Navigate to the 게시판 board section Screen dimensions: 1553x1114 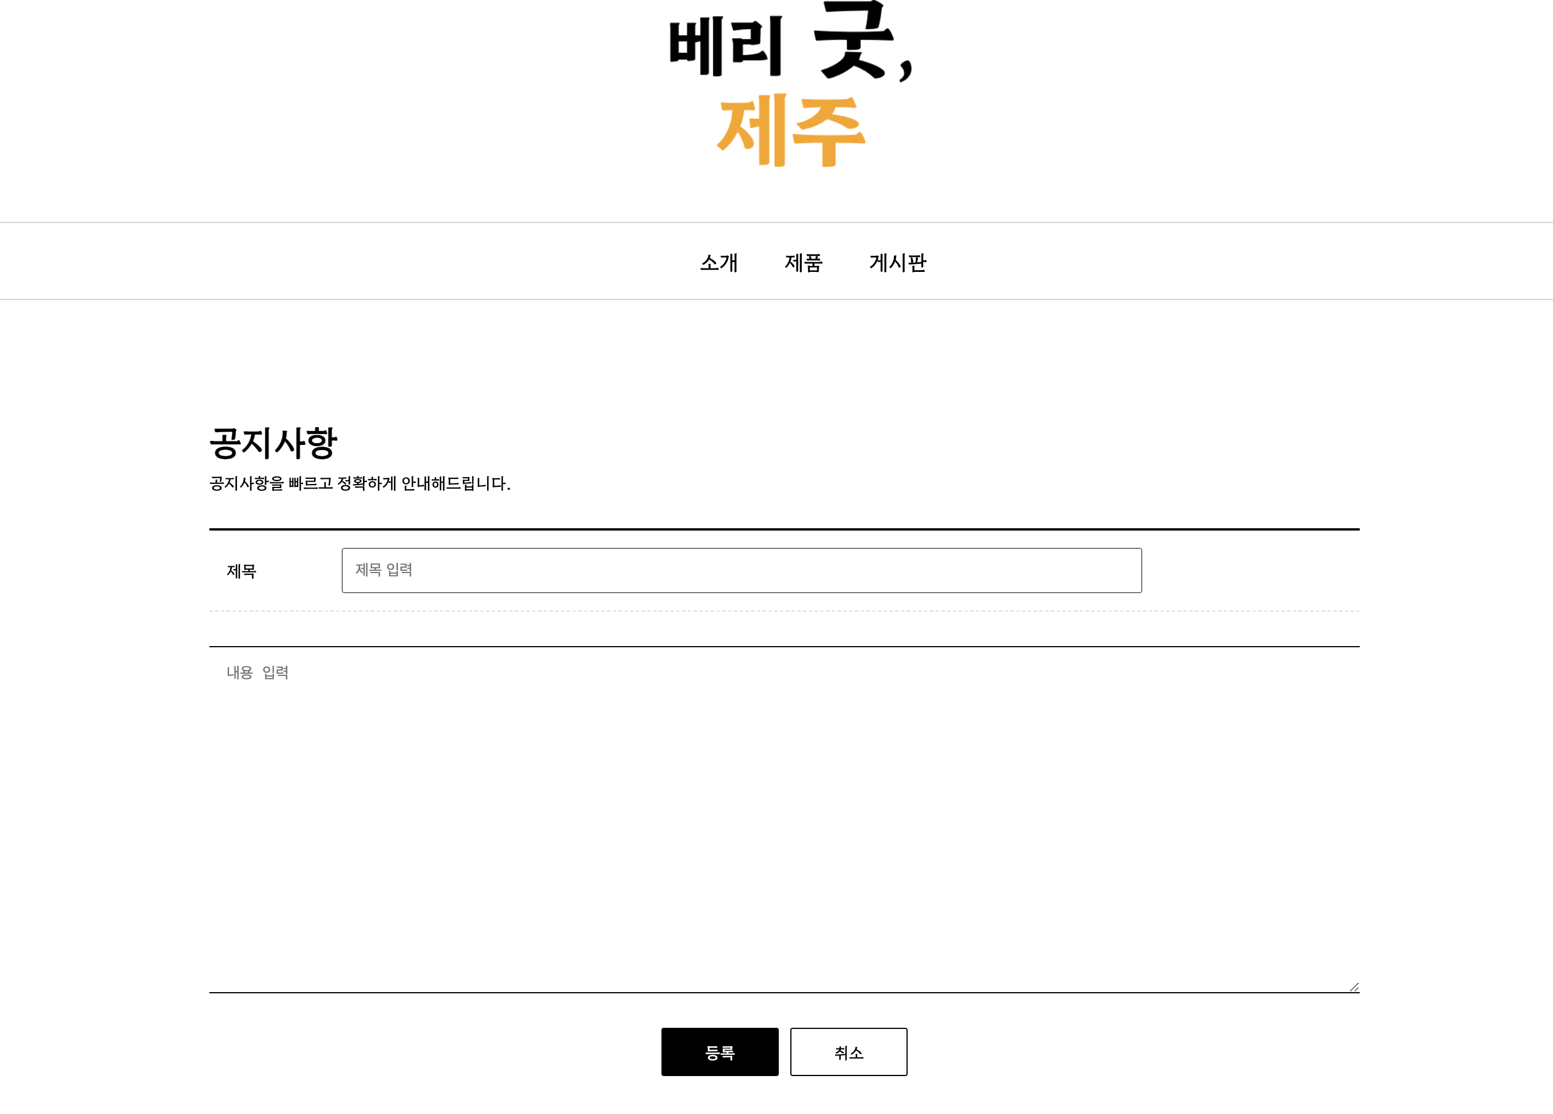[x=898, y=263]
